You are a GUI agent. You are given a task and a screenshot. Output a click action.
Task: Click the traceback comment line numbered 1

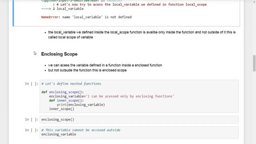pos(130,4)
